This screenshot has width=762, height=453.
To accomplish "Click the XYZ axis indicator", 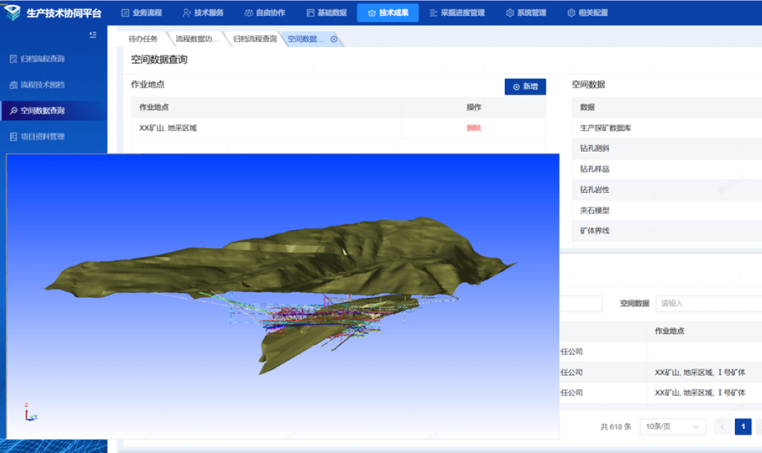I will click(30, 412).
